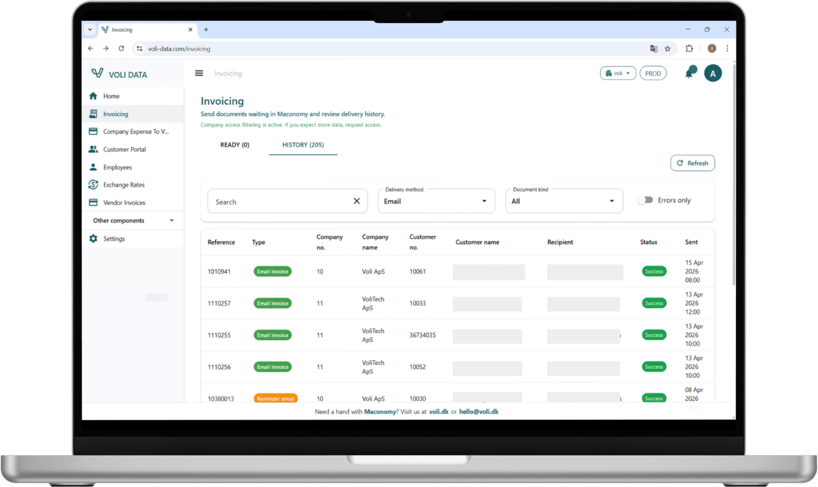Image resolution: width=818 pixels, height=487 pixels.
Task: Select the Employees icon
Action: [93, 167]
